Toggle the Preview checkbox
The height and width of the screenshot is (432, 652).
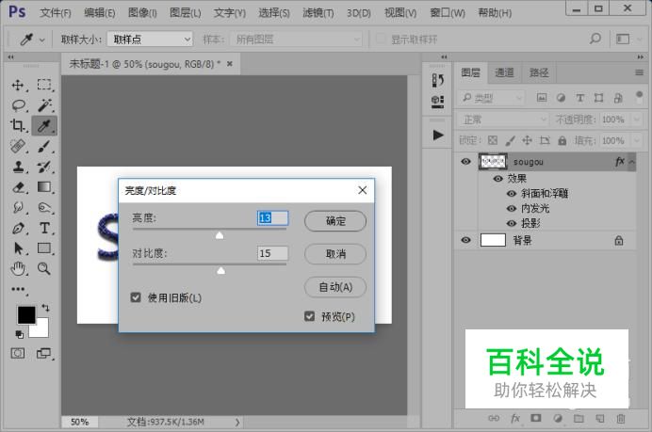(309, 316)
